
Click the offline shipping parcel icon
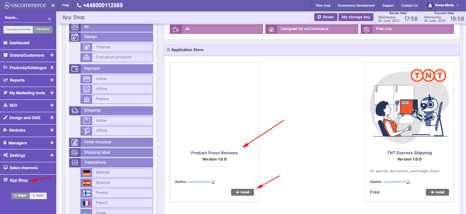tap(86, 131)
